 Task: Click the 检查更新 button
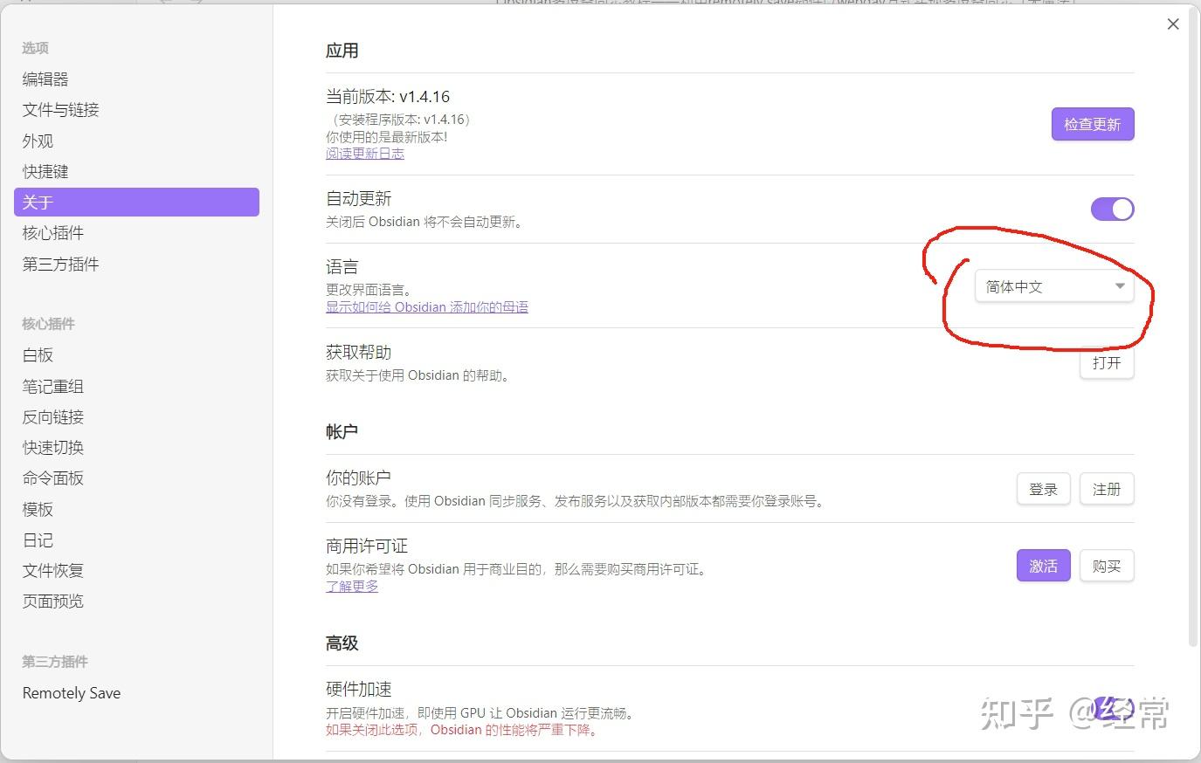[1092, 124]
